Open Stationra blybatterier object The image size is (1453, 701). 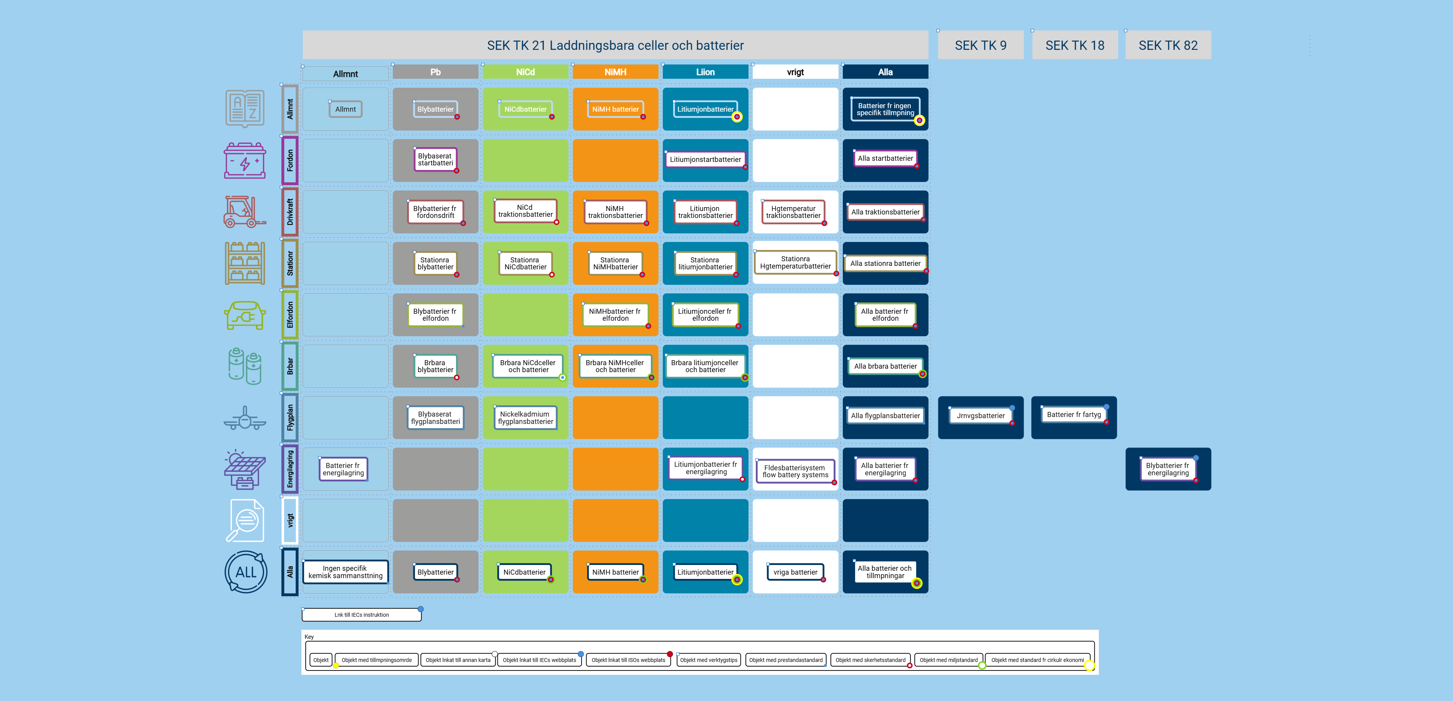(x=435, y=264)
